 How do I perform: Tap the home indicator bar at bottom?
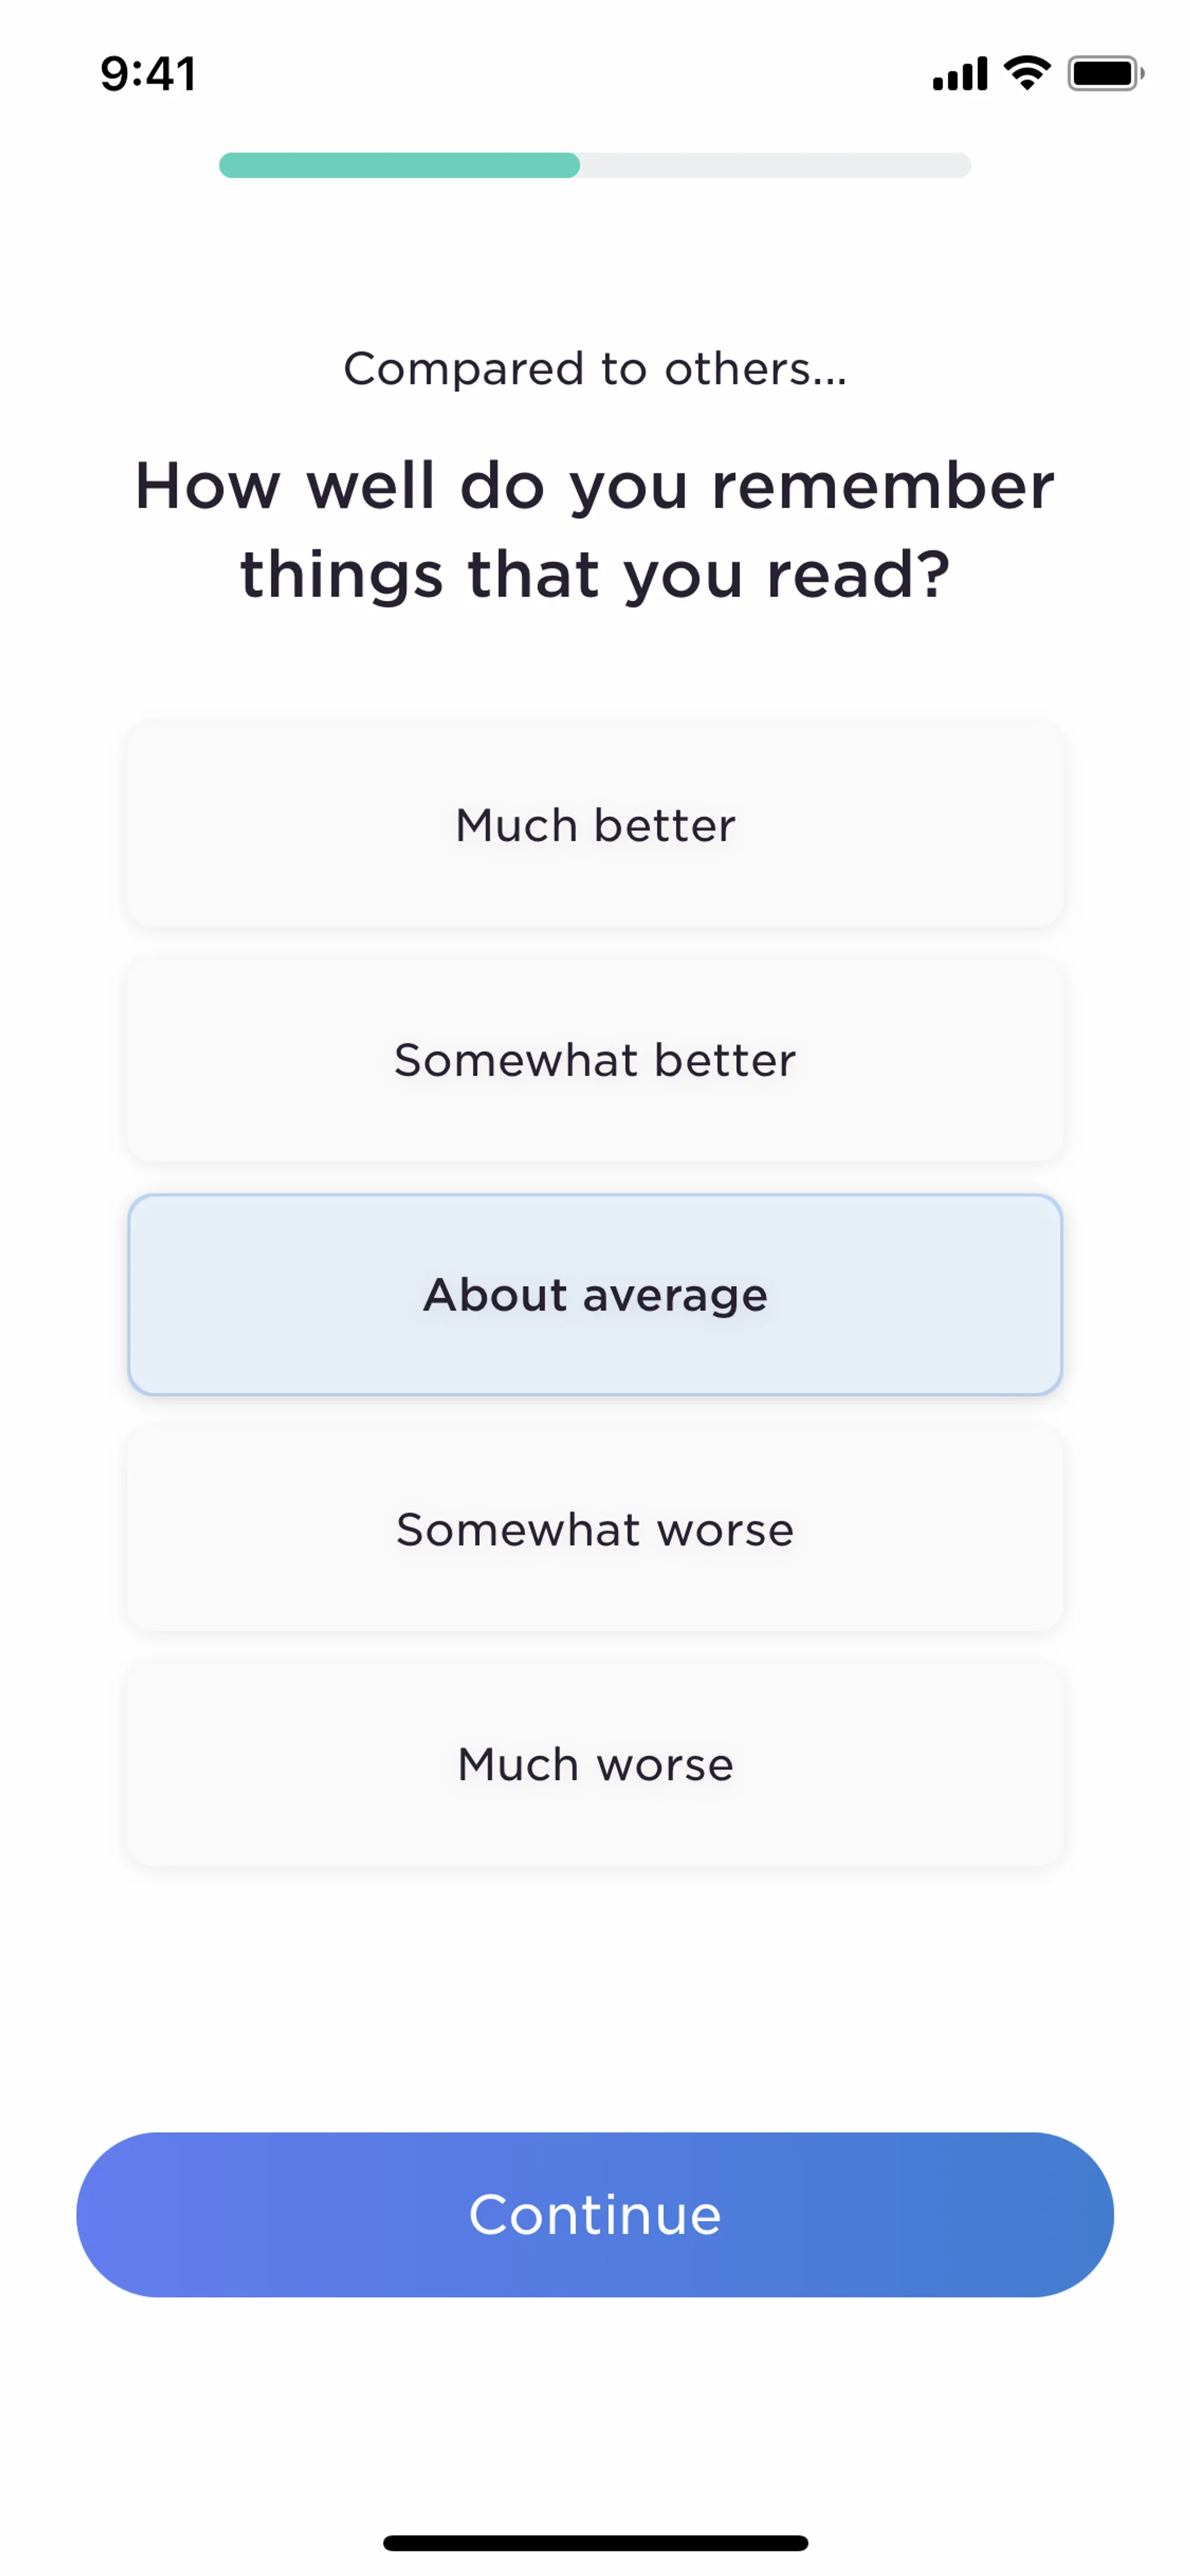(x=595, y=2543)
